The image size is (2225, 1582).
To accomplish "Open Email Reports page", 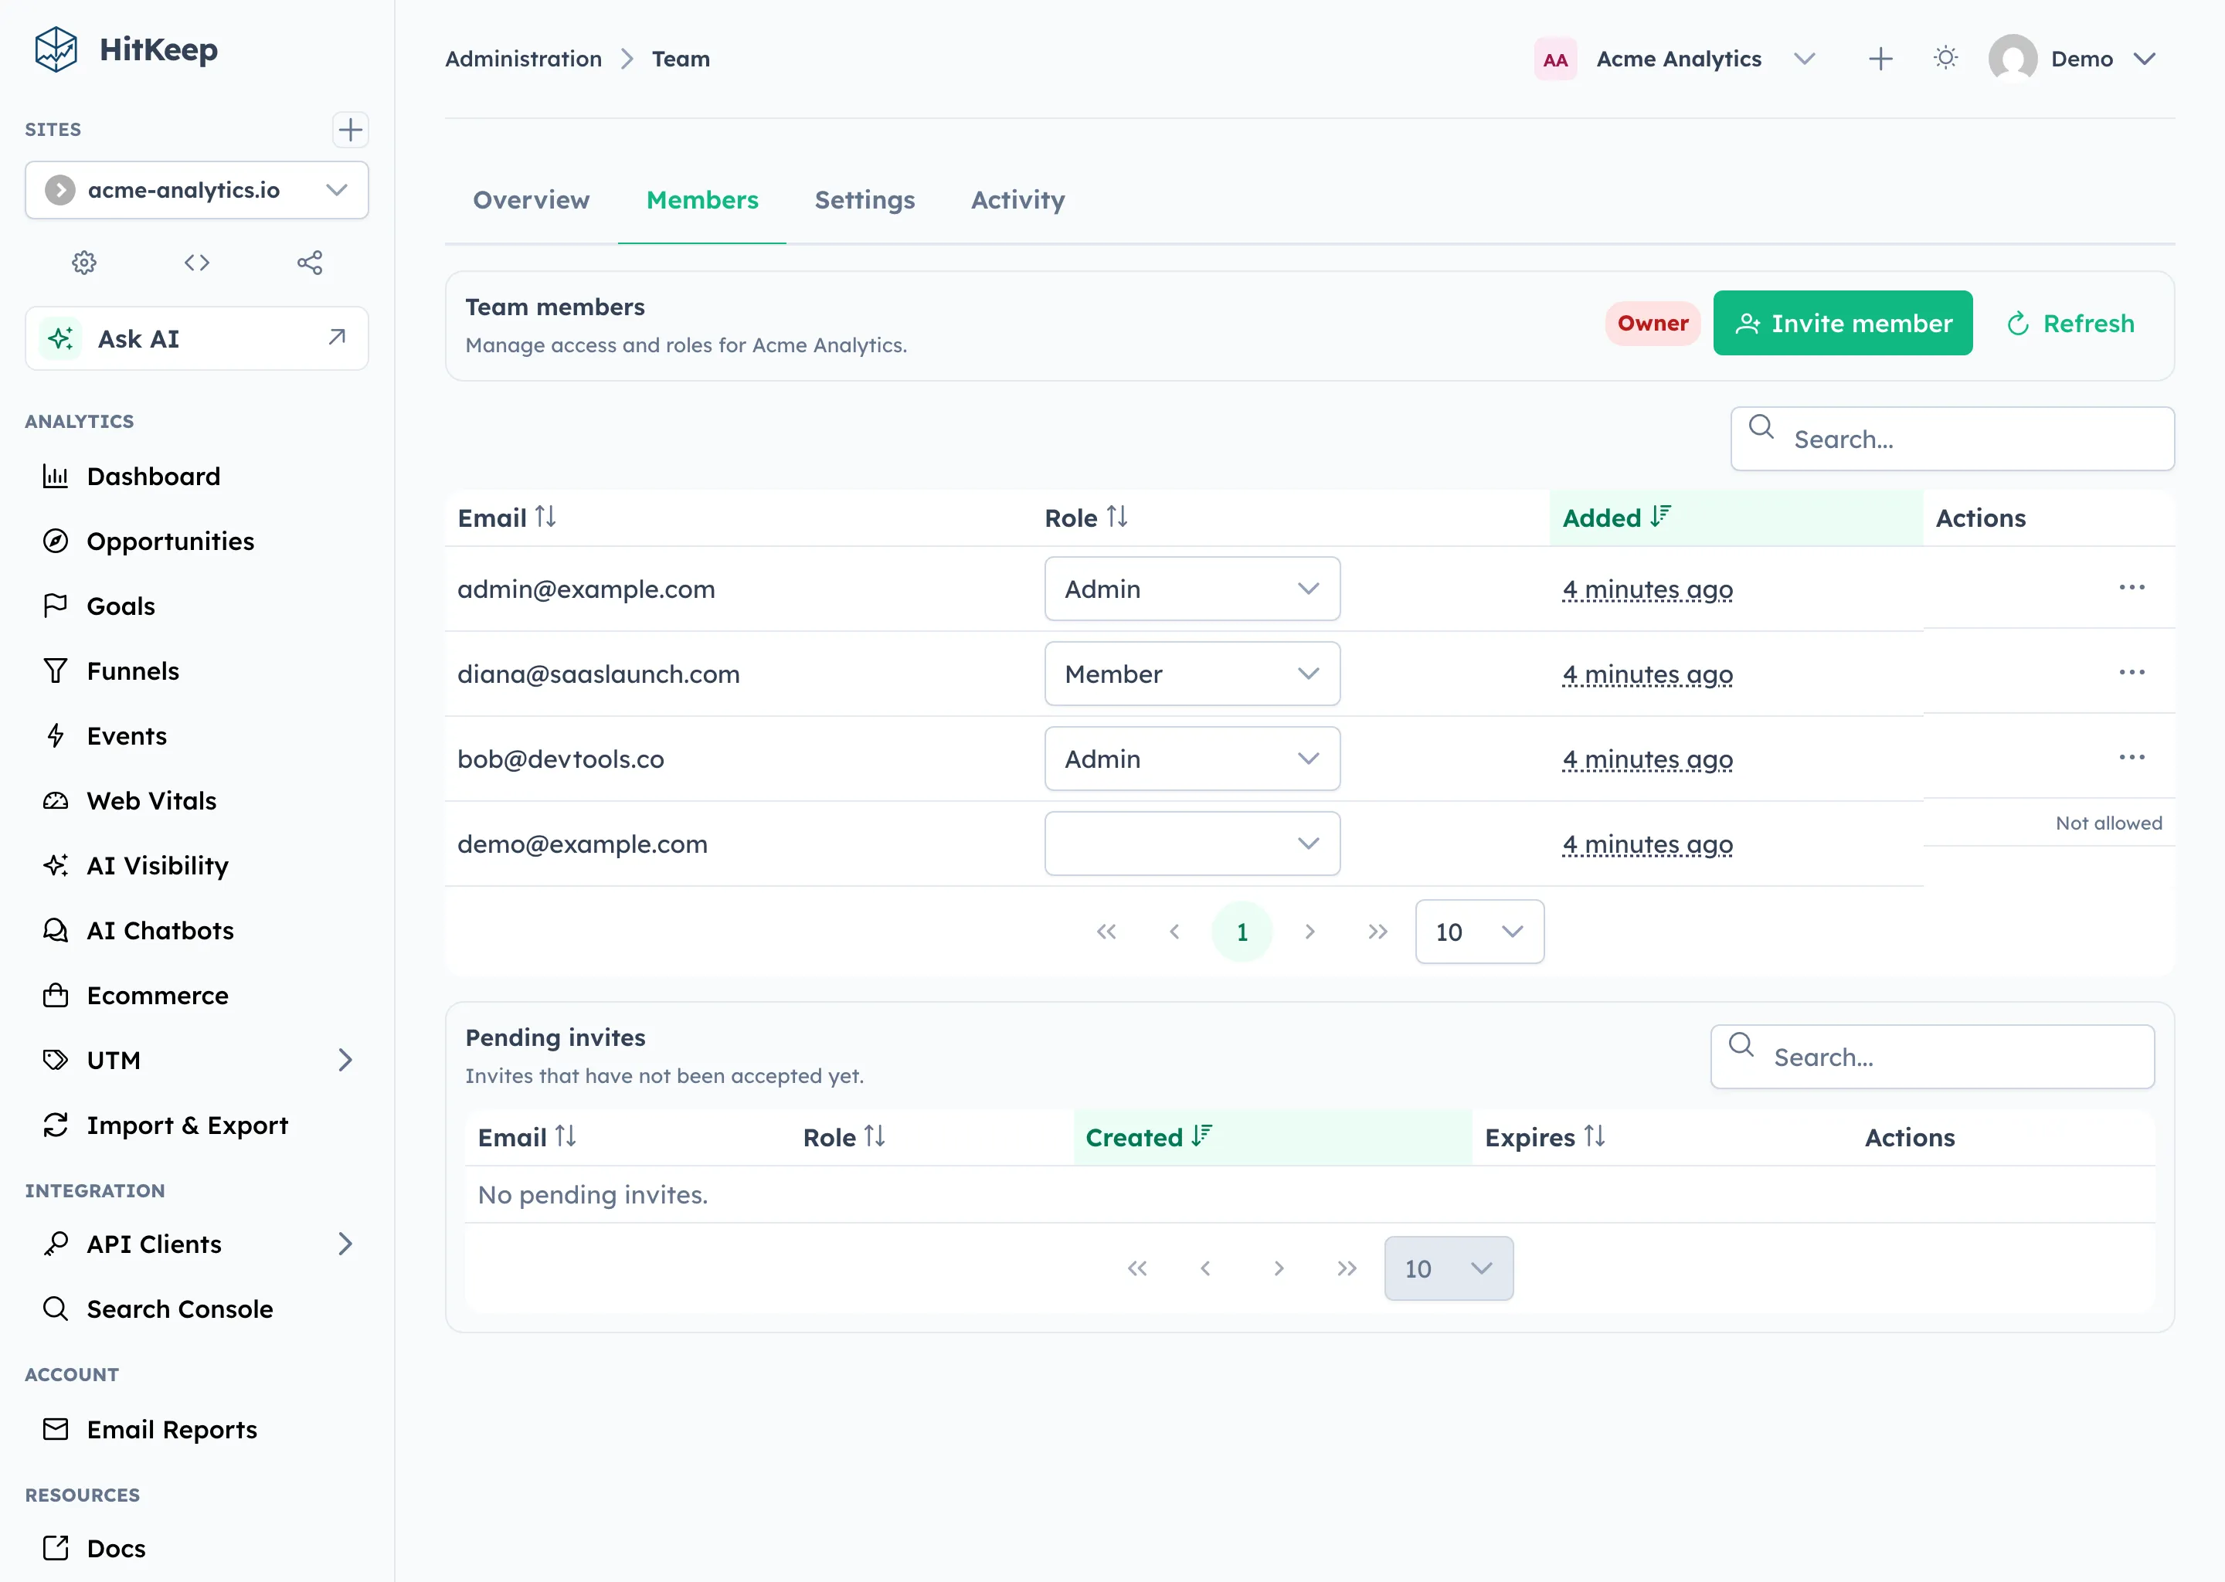I will pos(197,1429).
